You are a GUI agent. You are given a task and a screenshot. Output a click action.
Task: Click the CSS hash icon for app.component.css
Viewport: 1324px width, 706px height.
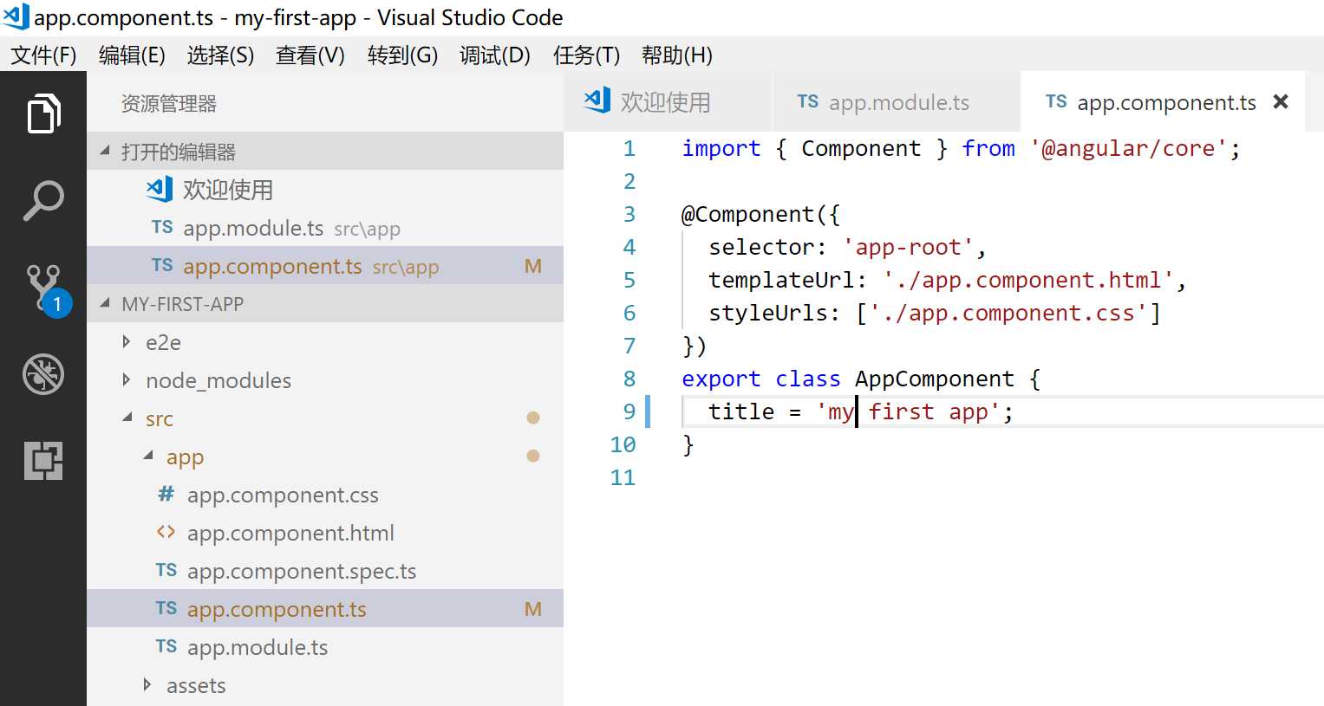click(166, 494)
